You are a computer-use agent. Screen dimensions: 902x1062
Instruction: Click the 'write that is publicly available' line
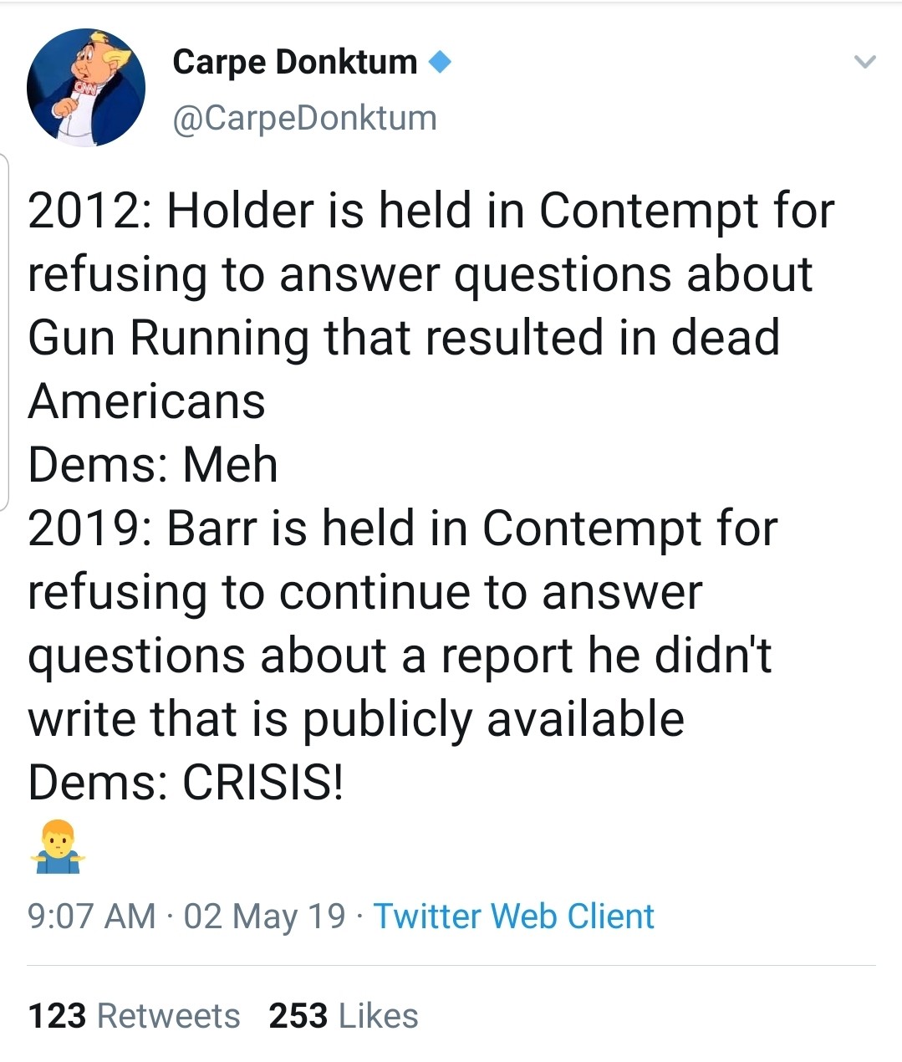[356, 719]
